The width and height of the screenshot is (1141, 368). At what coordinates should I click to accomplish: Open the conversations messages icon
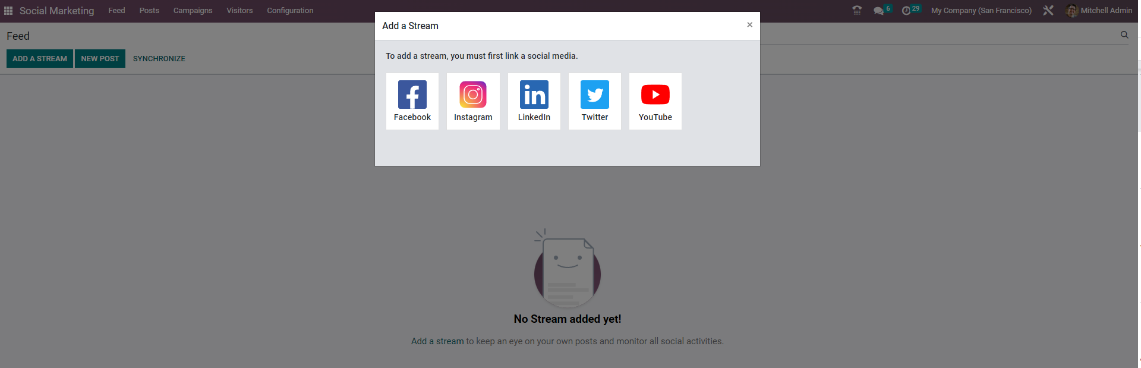point(879,11)
